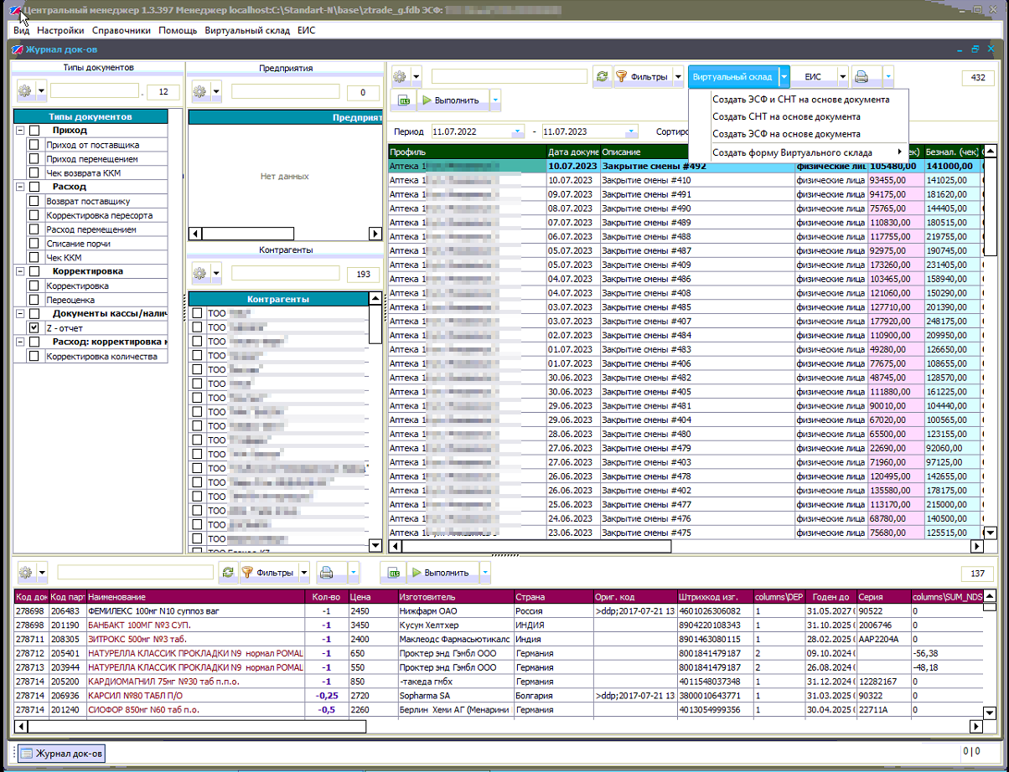
Task: Click gear settings icon in Предприятия panel
Action: click(x=199, y=90)
